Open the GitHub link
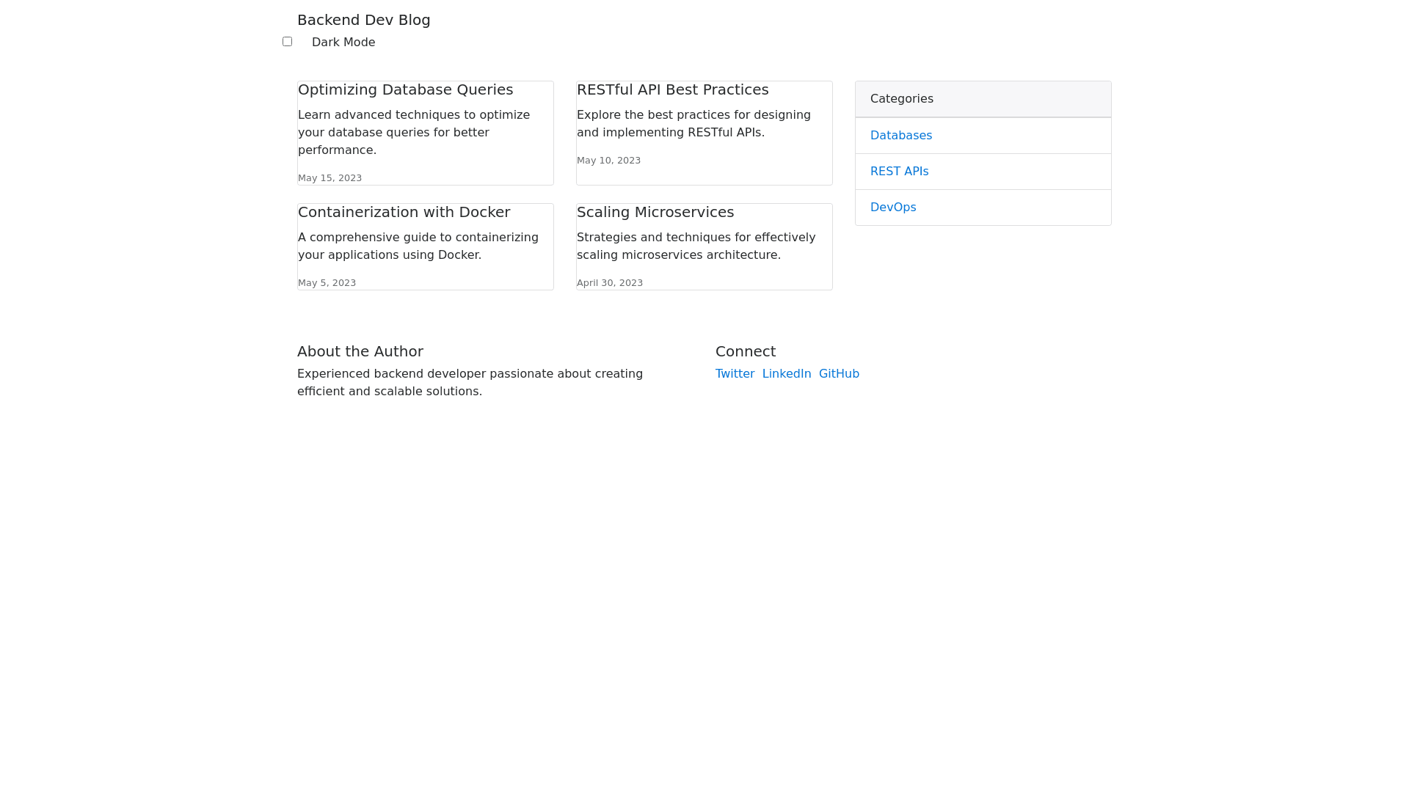This screenshot has height=792, width=1409. [838, 374]
